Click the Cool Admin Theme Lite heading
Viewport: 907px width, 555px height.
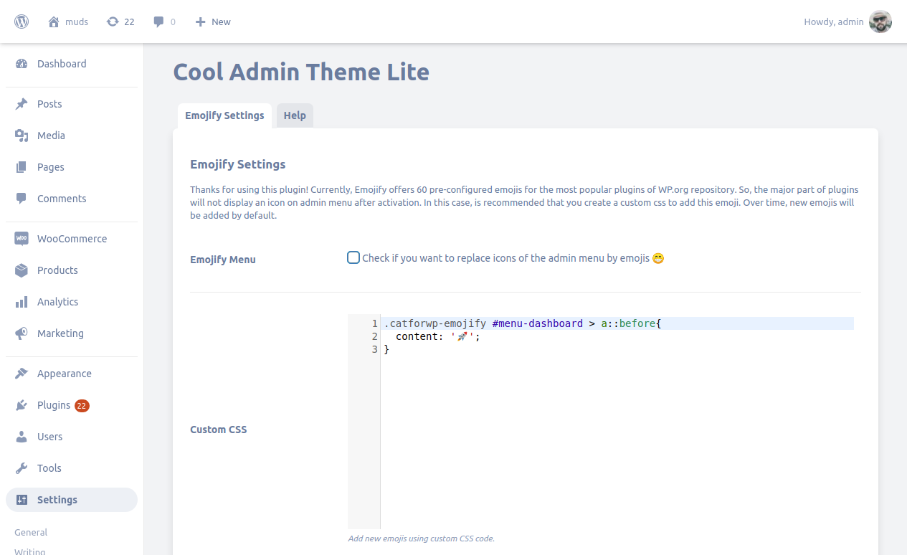pos(301,72)
